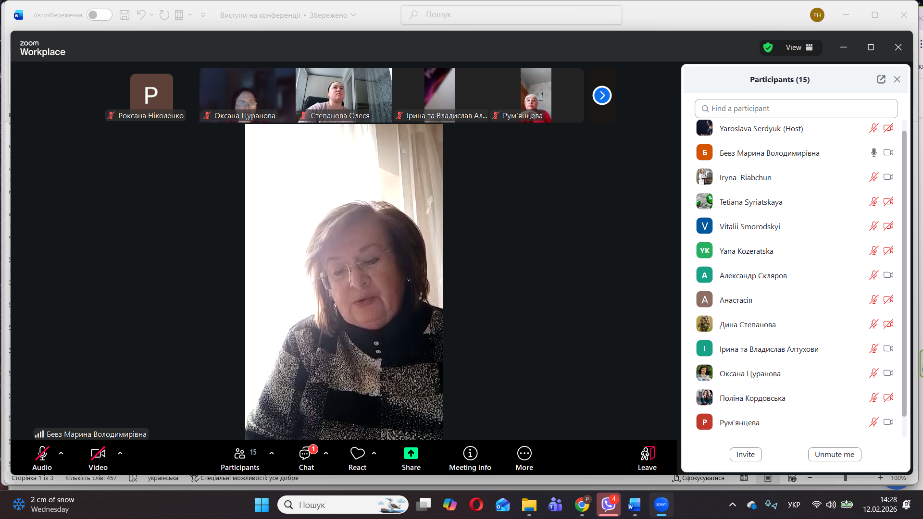The width and height of the screenshot is (923, 519).
Task: Select Бевз Марина Володимирівна in the participants list
Action: point(769,153)
